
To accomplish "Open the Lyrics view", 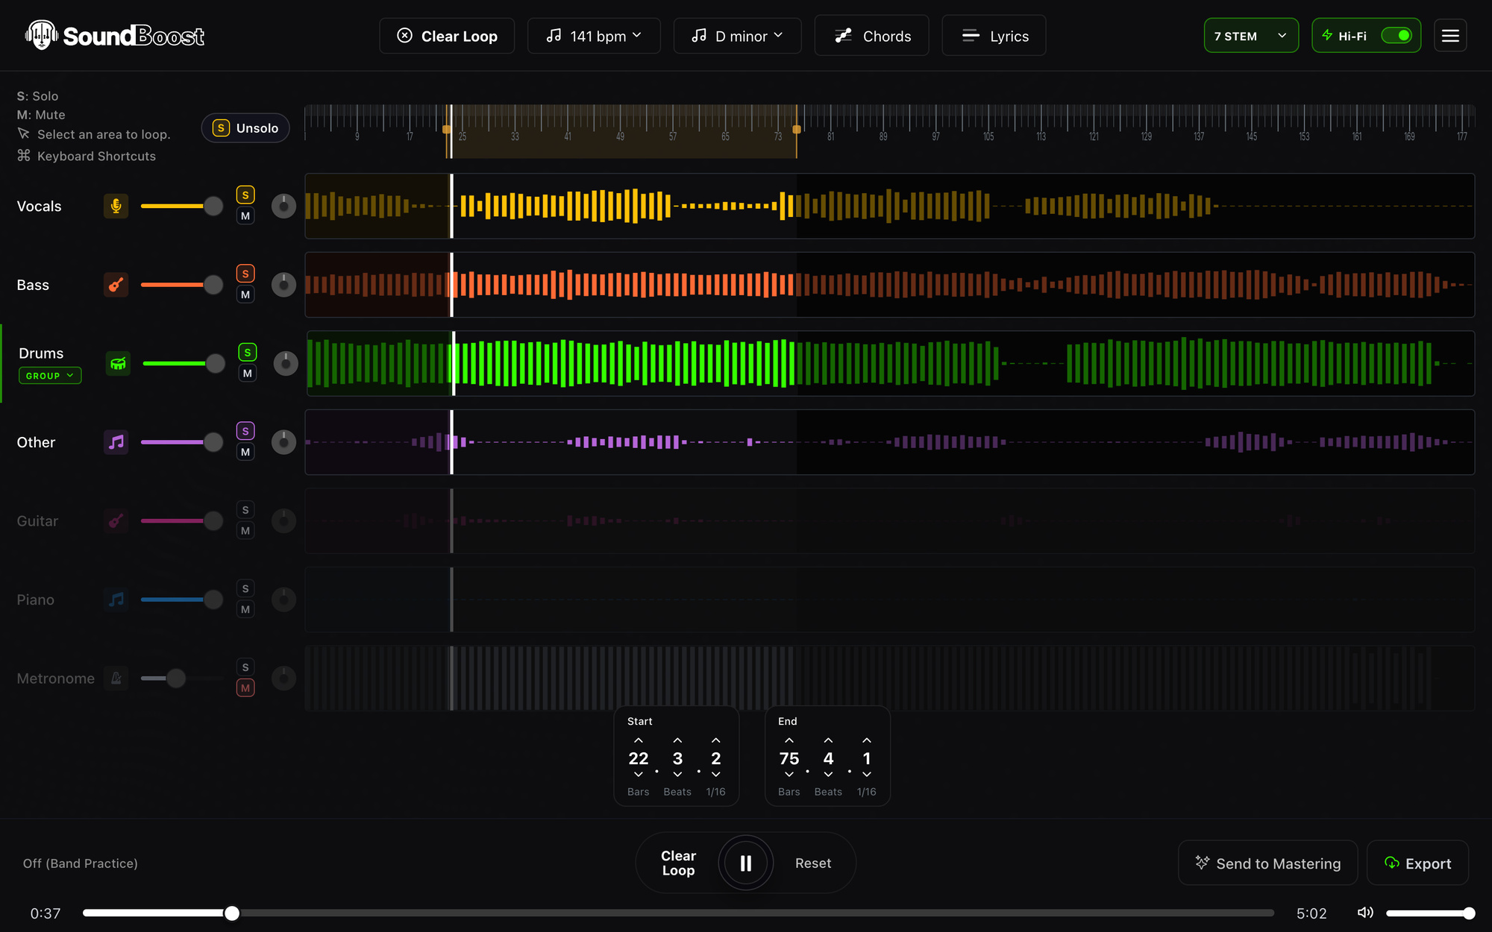I will [994, 36].
